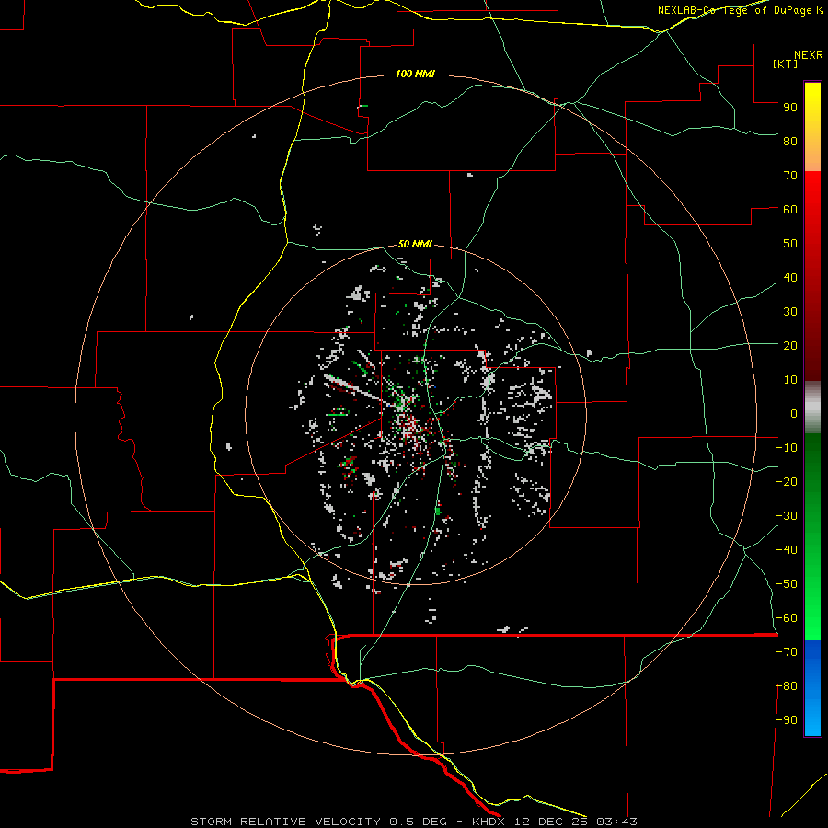
Task: Click the 50 value on velocity scale
Action: (x=790, y=244)
